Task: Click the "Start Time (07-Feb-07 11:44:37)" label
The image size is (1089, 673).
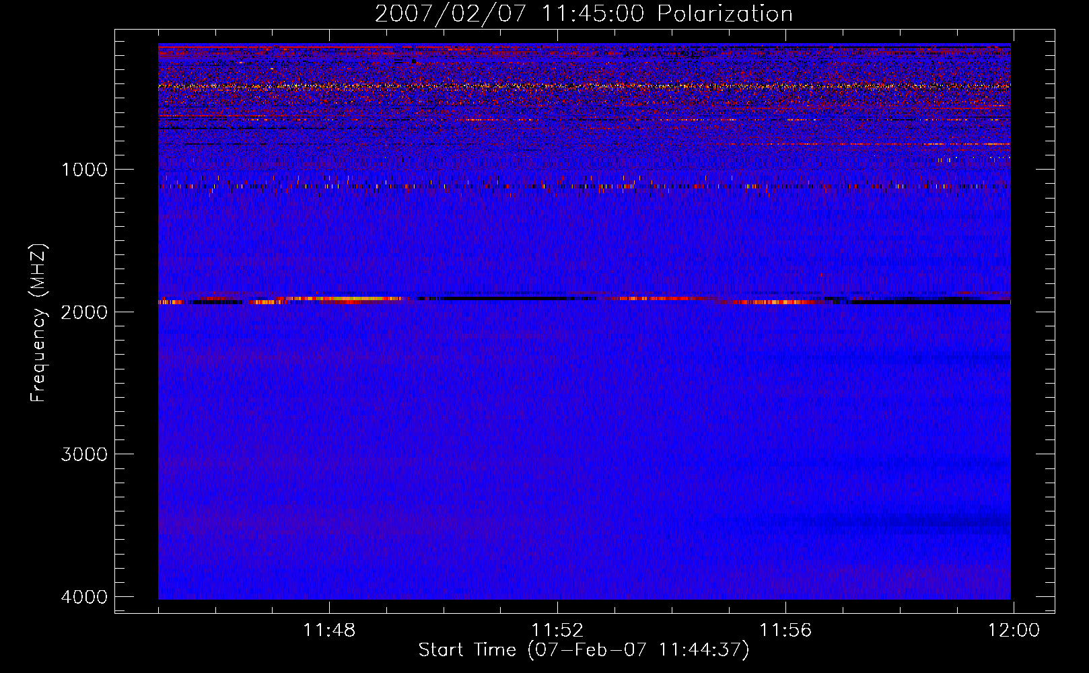Action: 584,650
